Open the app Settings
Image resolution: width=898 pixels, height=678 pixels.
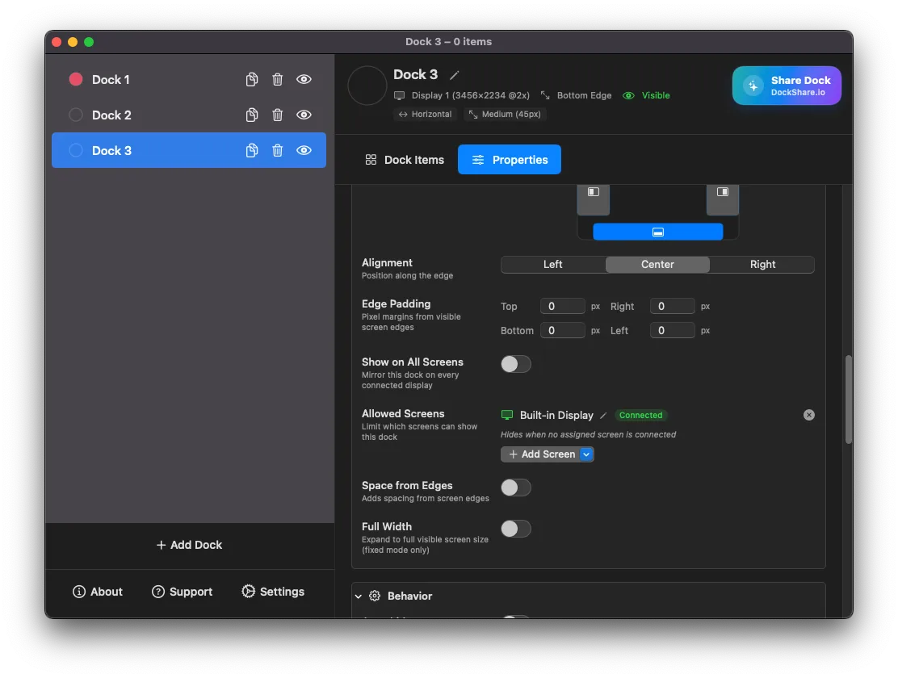coord(273,592)
